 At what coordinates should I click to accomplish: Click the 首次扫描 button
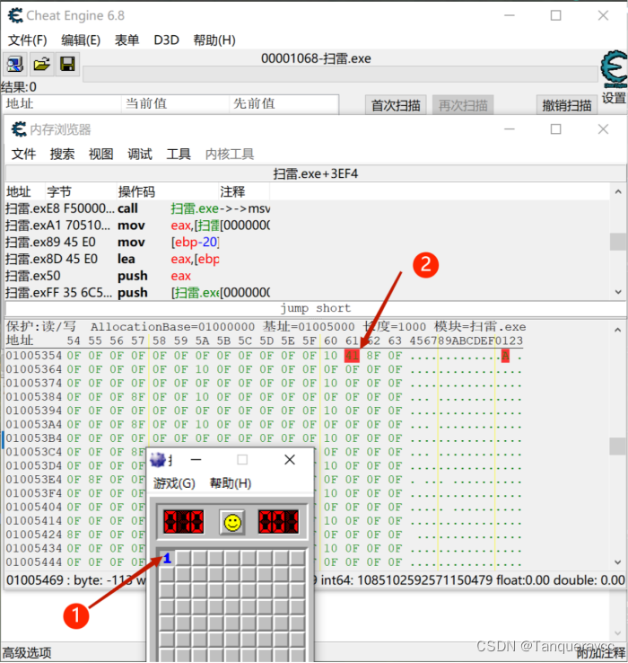pos(396,105)
